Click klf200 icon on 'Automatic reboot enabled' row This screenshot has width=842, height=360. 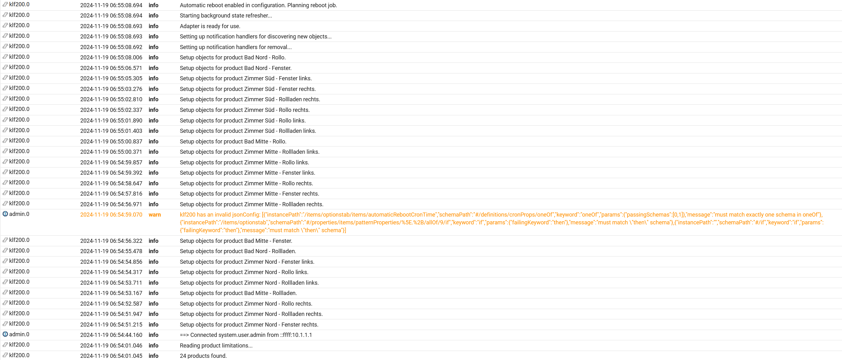(5, 5)
